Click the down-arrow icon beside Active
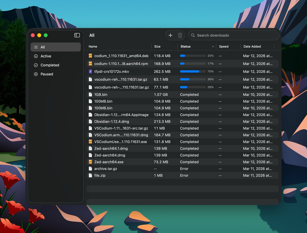Screen dimensions: 307x233 [36, 56]
